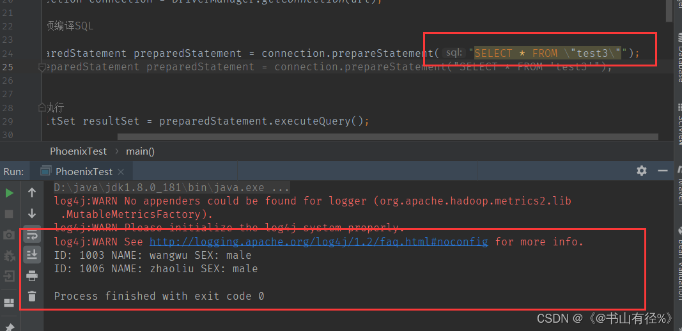
Task: Click the attach debugger bug icon
Action: (x=9, y=256)
